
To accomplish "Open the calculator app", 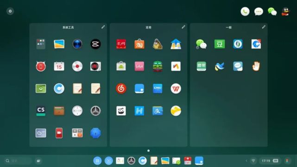I will pos(77,133).
